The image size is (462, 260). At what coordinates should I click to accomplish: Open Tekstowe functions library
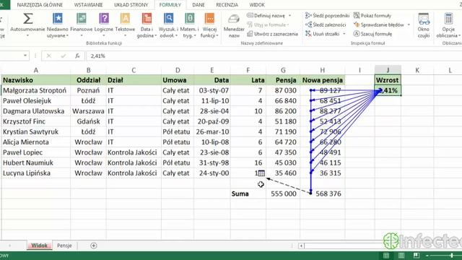click(x=125, y=26)
